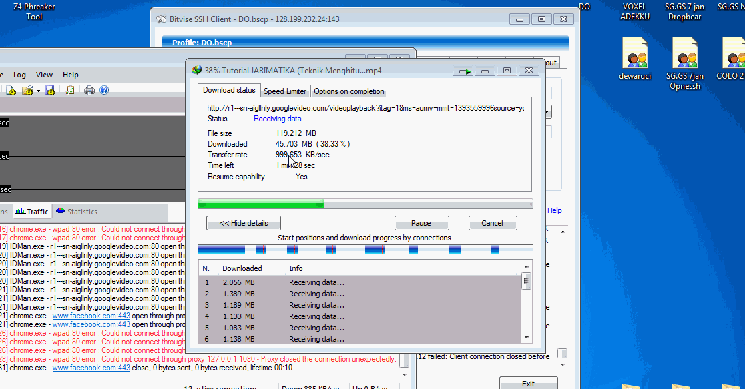
Task: Click the Downloaded column header
Action: pyautogui.click(x=242, y=268)
